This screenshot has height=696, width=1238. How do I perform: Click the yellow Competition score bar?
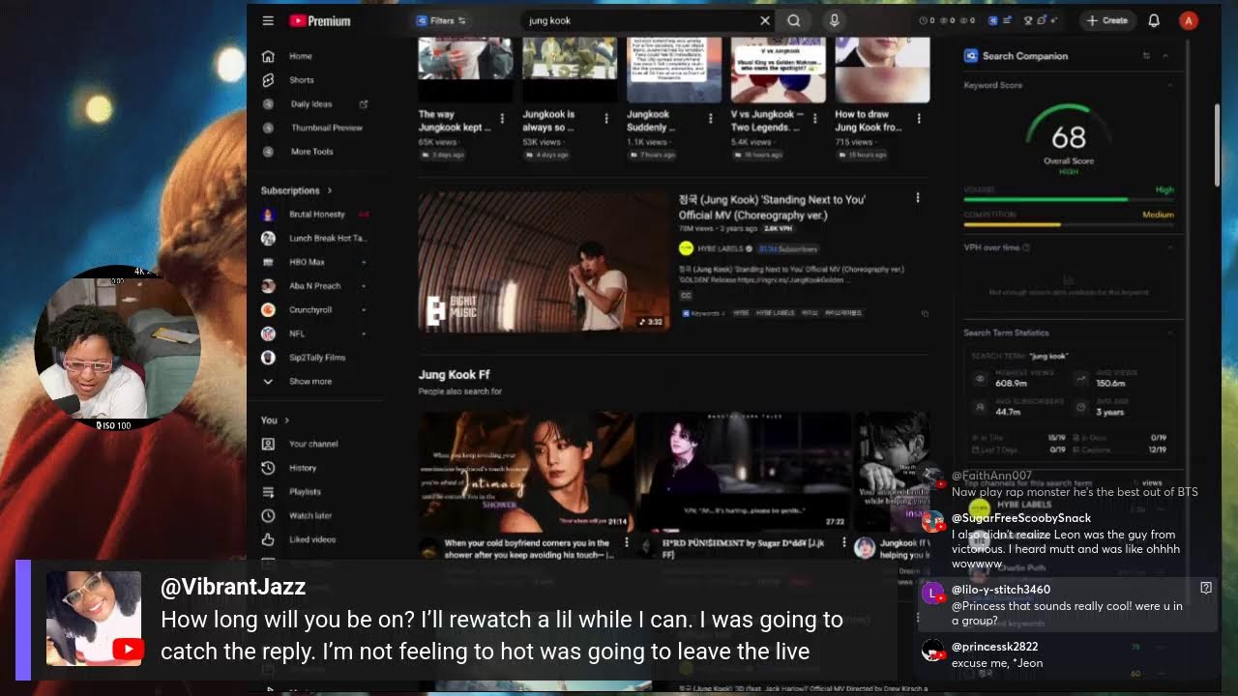coord(1013,224)
